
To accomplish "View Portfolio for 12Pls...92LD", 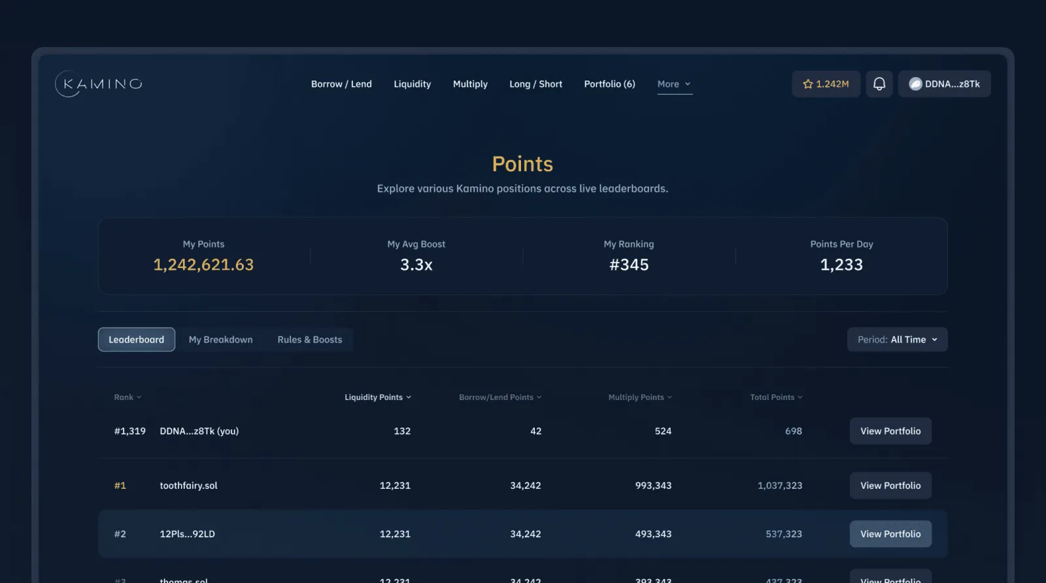I will 890,534.
